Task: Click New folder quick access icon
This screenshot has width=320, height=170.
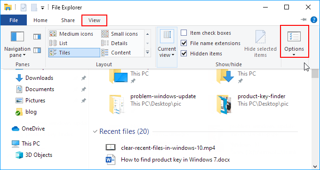Action: tap(34, 8)
